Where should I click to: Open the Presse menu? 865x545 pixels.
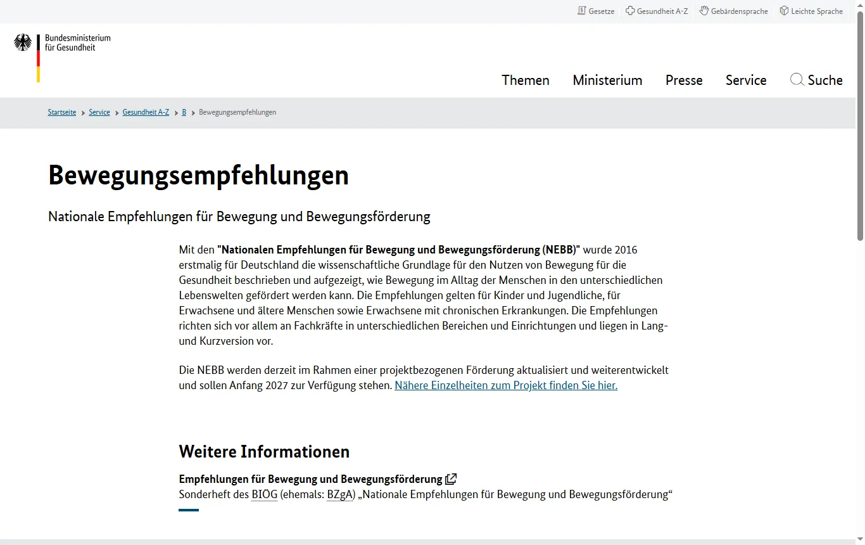(x=684, y=80)
